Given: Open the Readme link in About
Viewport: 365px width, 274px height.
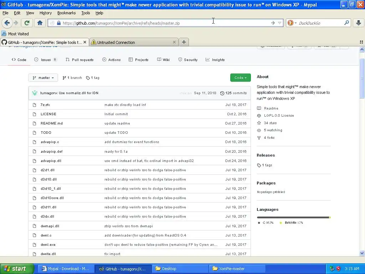Looking at the screenshot, I should coord(268,108).
